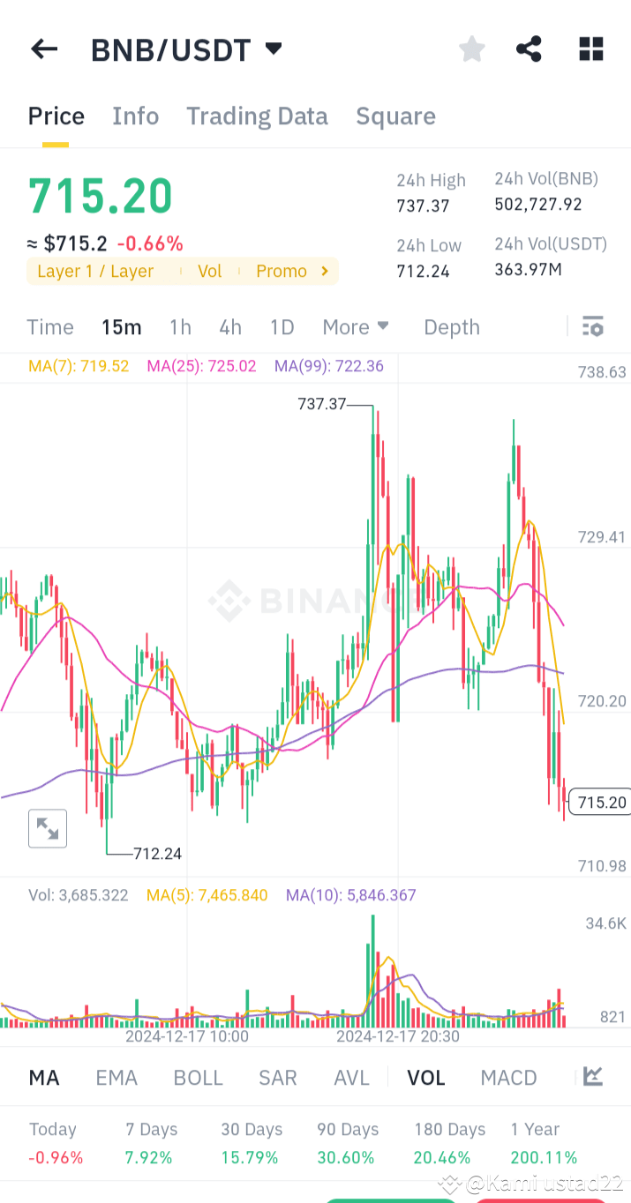631x1203 pixels.
Task: Expand the More timeframe dropdown
Action: 356,326
